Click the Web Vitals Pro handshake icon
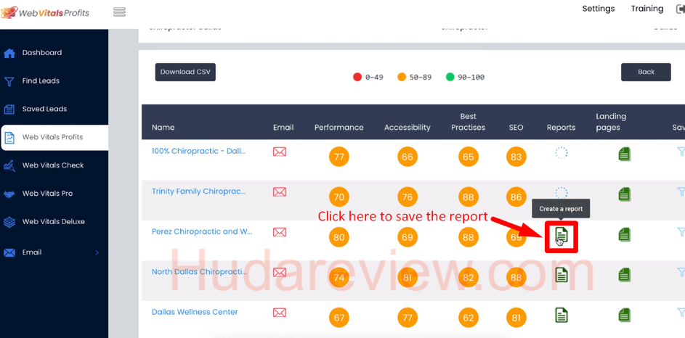 click(x=9, y=194)
